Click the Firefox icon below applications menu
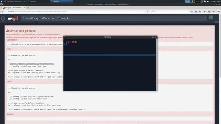221x124 pixels. coord(1,4)
